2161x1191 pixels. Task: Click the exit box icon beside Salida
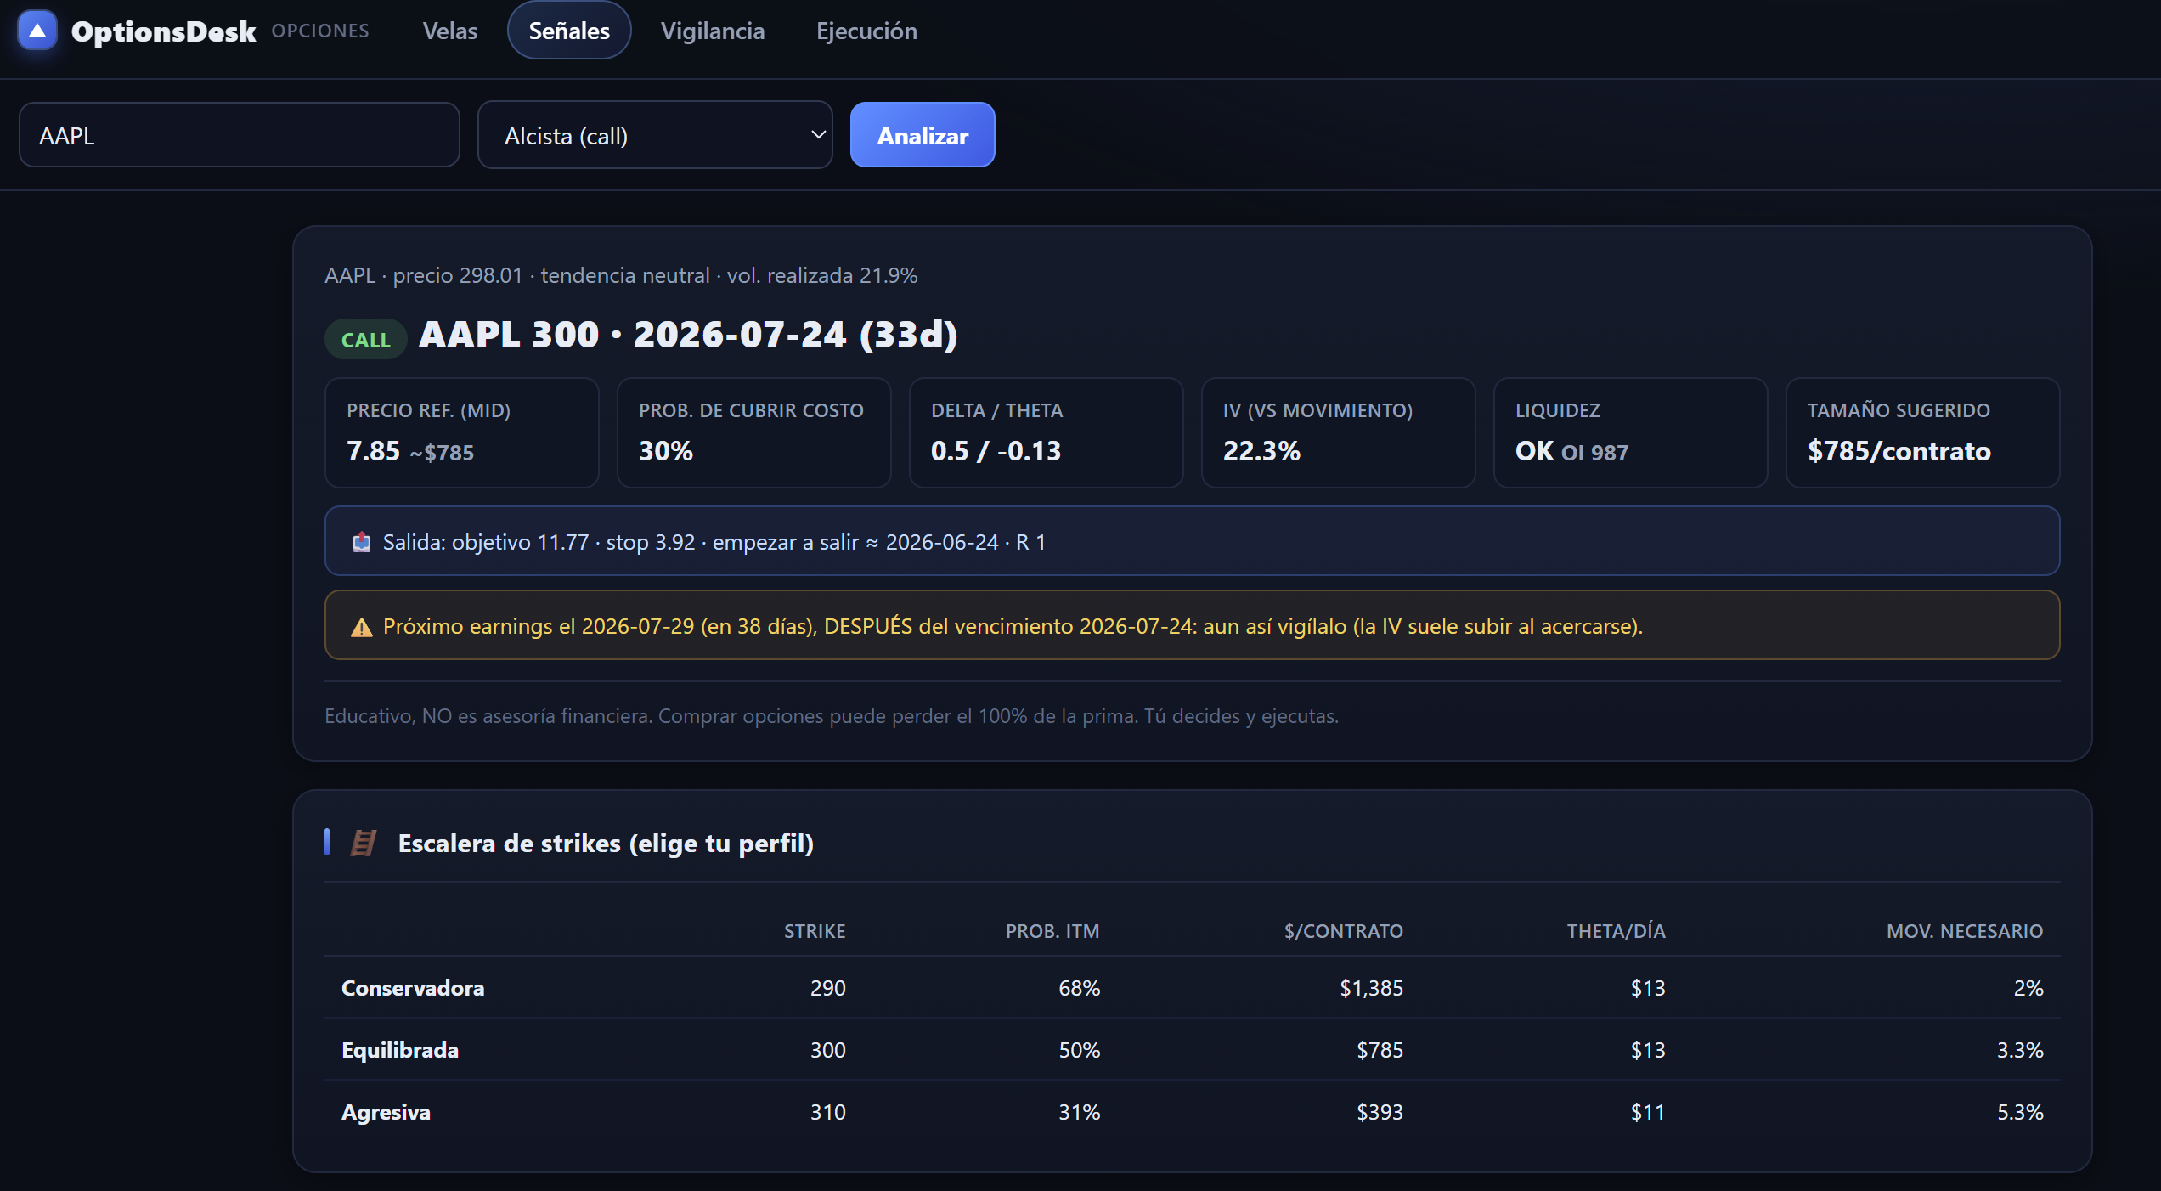(x=362, y=542)
